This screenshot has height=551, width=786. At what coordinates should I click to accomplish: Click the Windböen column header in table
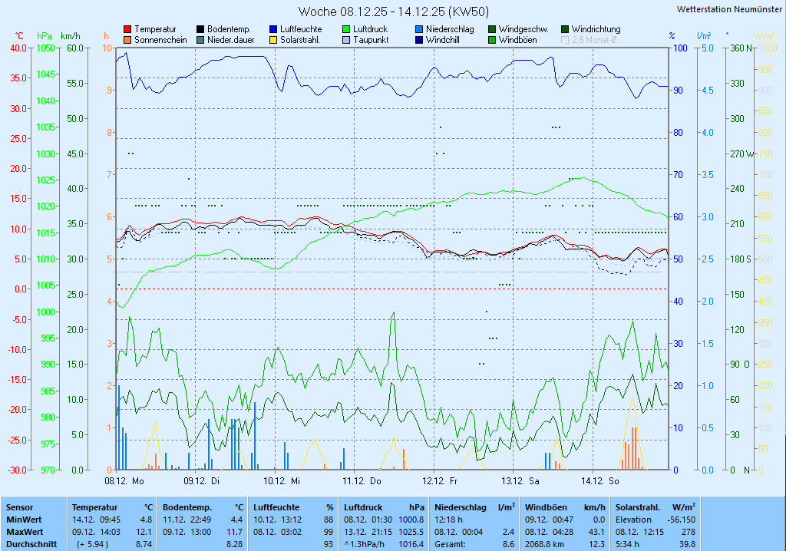[544, 507]
